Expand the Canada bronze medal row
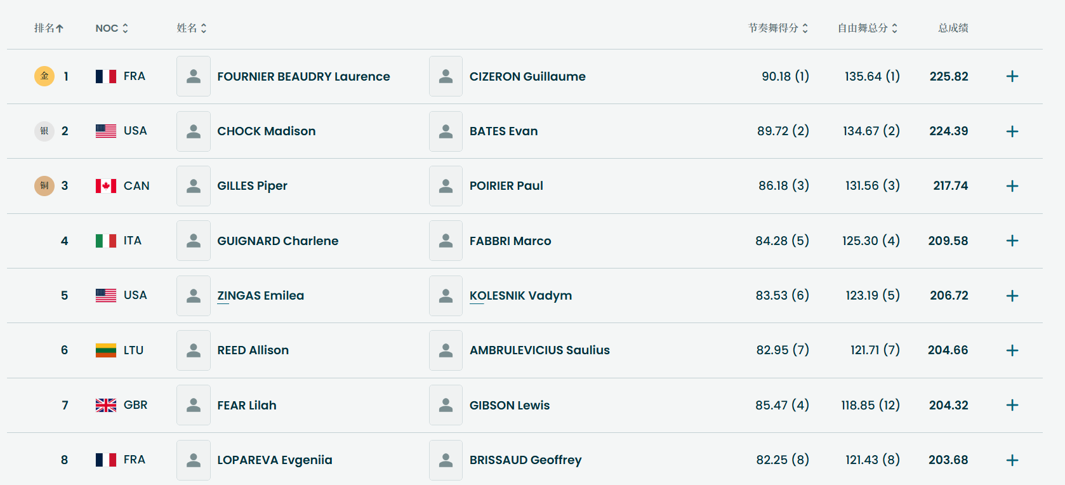The image size is (1065, 485). click(x=1012, y=186)
